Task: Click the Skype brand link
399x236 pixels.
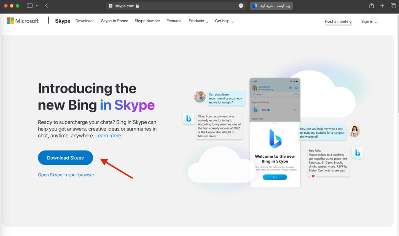Action: [62, 21]
